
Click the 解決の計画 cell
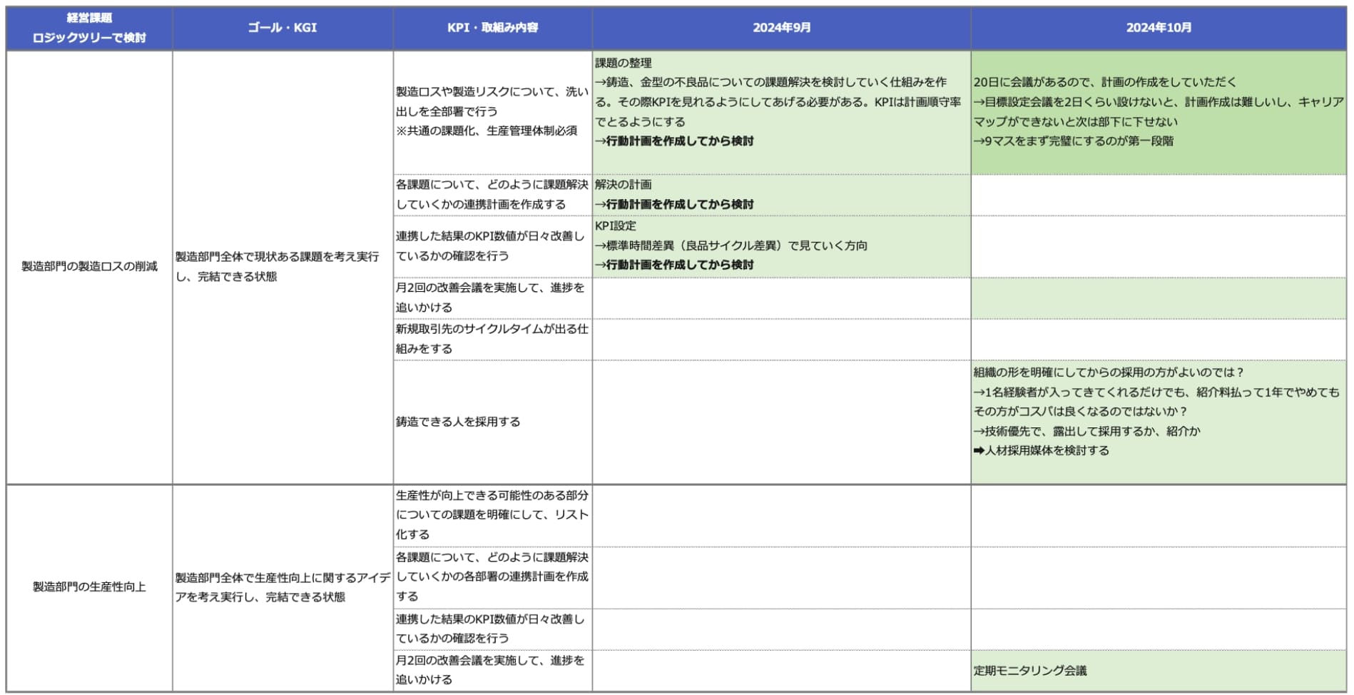(x=781, y=195)
